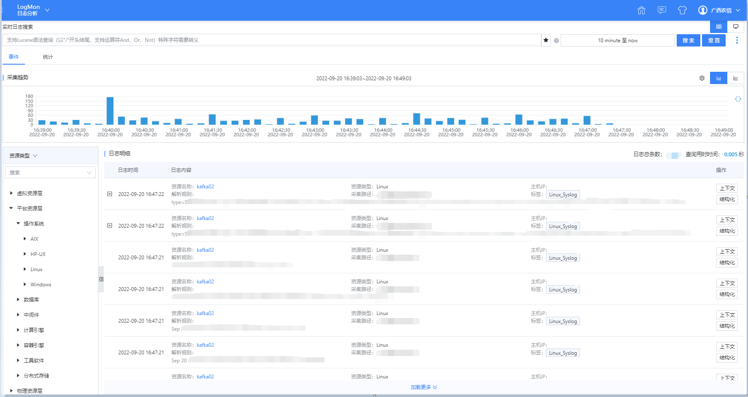Viewport: 748px width, 397px height.
Task: Collapse the resource sidebar handle
Action: click(x=101, y=279)
